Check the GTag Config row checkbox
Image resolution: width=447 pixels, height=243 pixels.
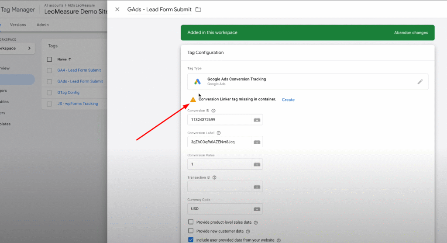click(x=49, y=93)
